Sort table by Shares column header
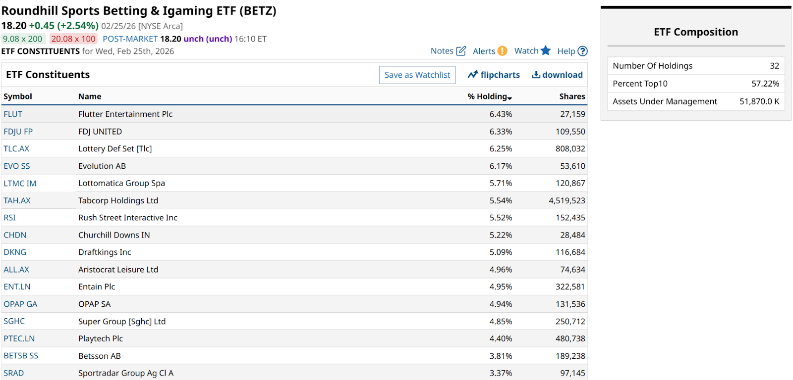This screenshot has height=380, width=793. (572, 96)
